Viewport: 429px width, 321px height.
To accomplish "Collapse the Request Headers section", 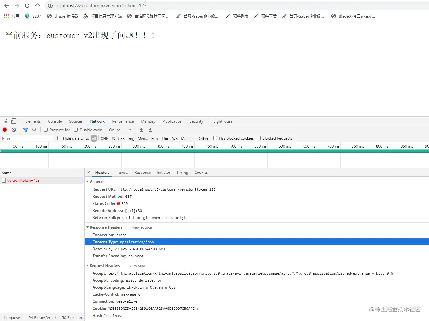I will coord(88,265).
